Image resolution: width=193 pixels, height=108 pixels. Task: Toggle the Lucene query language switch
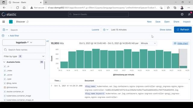click(95, 30)
